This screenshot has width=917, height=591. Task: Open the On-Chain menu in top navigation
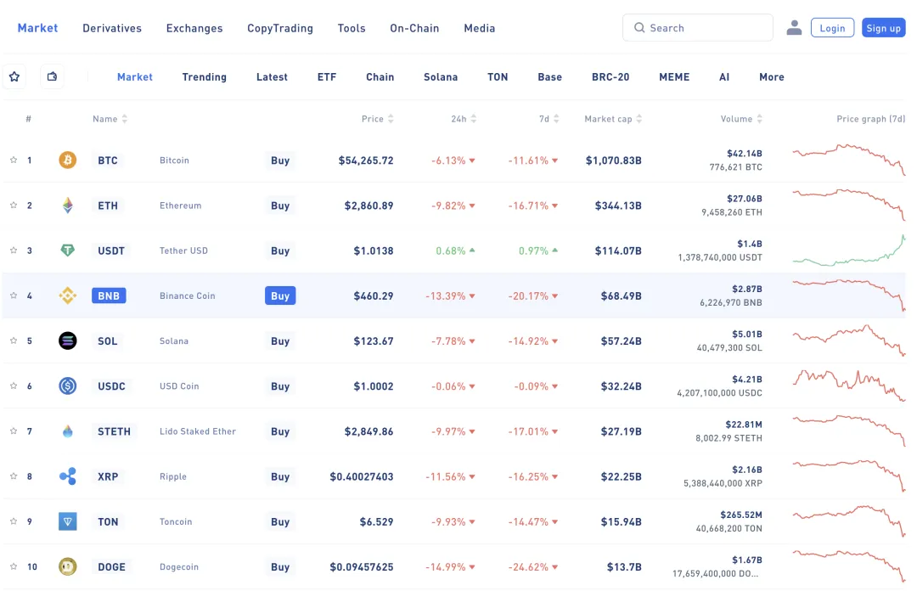point(414,28)
